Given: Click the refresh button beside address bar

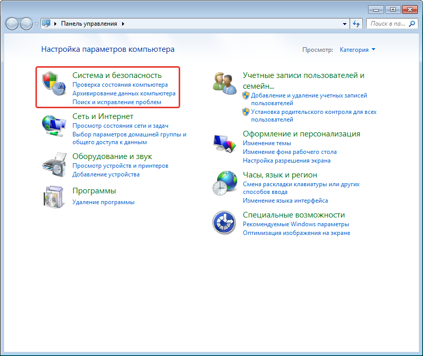Looking at the screenshot, I should (x=356, y=24).
